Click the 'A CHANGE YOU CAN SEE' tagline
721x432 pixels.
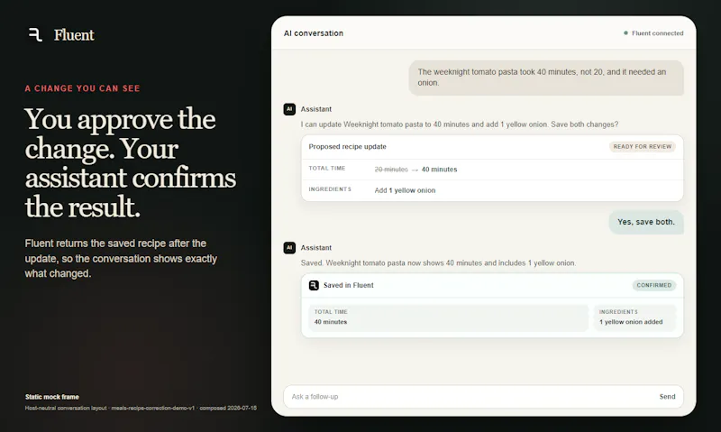pyautogui.click(x=82, y=88)
